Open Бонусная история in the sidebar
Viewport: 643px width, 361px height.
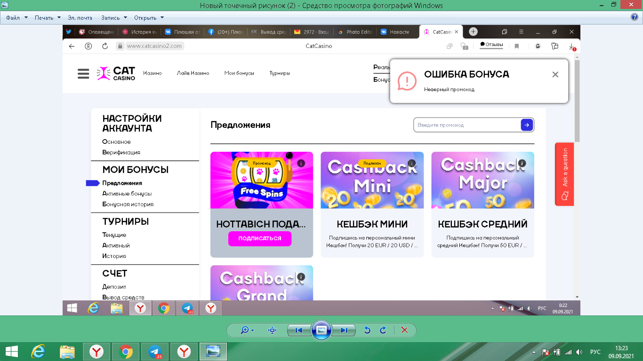click(128, 204)
